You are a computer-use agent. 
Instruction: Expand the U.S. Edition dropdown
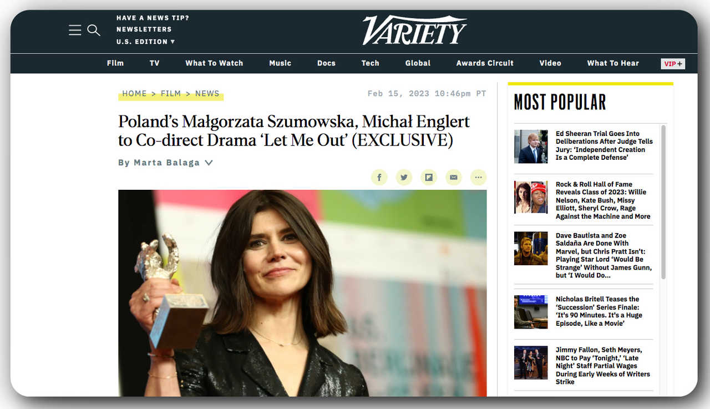click(145, 42)
